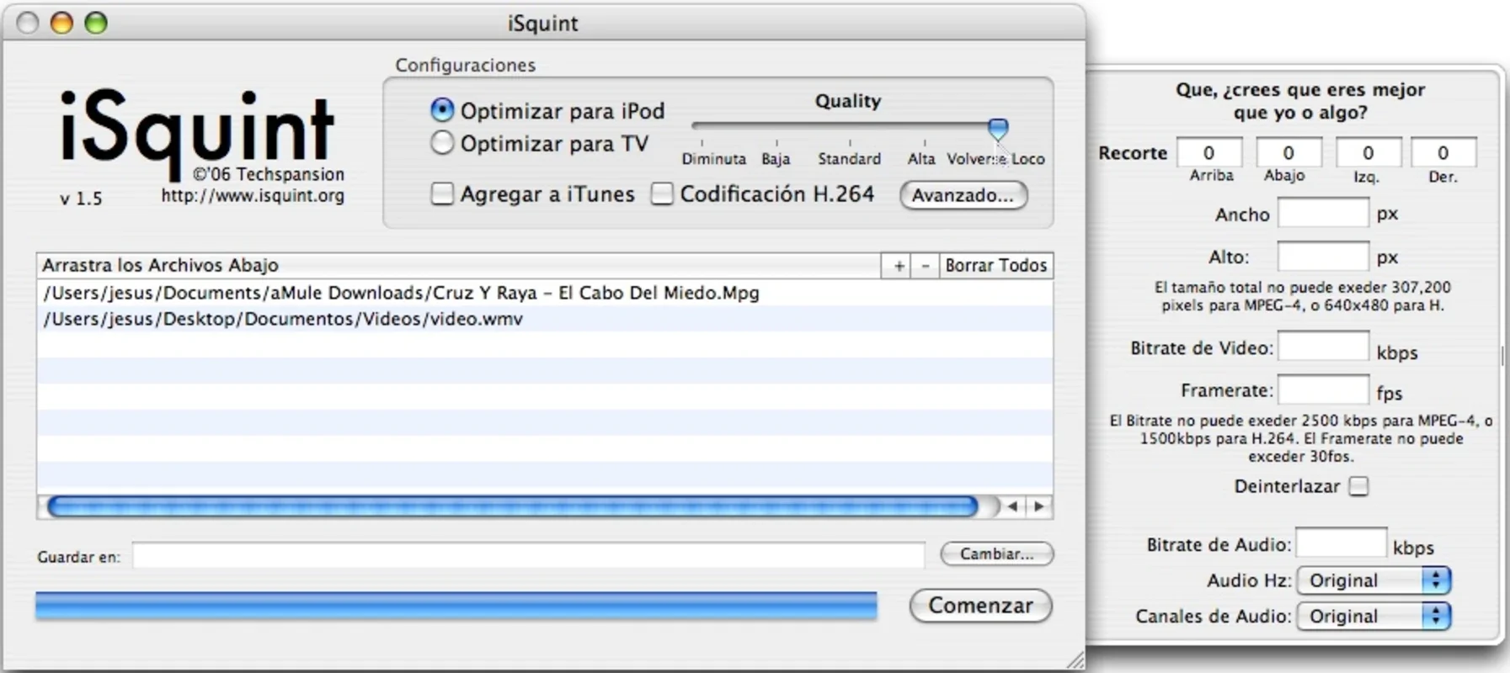Screen dimensions: 1510x673
Task: Enable Agregar a iTunes checkbox
Action: pyautogui.click(x=442, y=194)
